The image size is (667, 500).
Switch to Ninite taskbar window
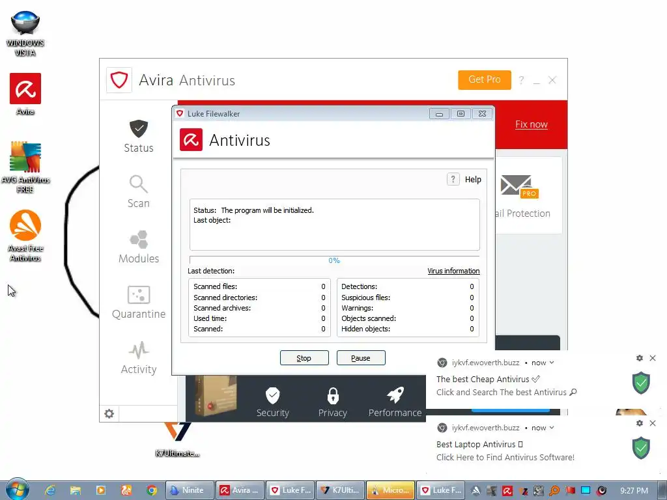click(190, 490)
